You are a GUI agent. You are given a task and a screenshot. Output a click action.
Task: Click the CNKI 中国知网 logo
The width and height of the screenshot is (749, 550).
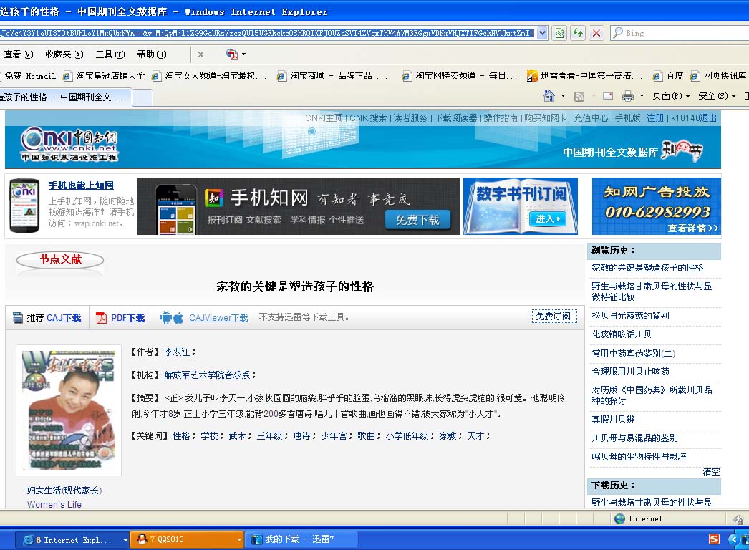tap(69, 144)
